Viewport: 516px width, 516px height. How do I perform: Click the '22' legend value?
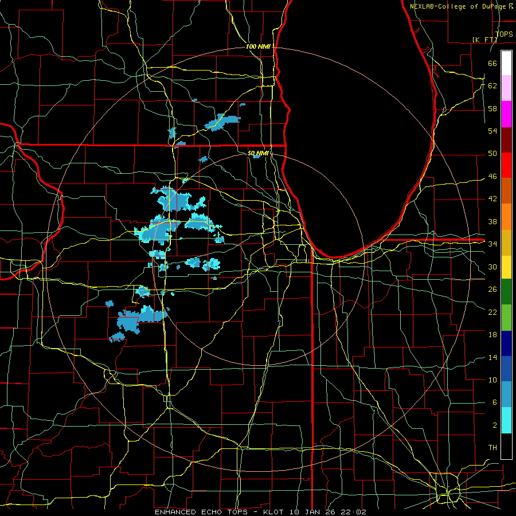click(x=492, y=312)
